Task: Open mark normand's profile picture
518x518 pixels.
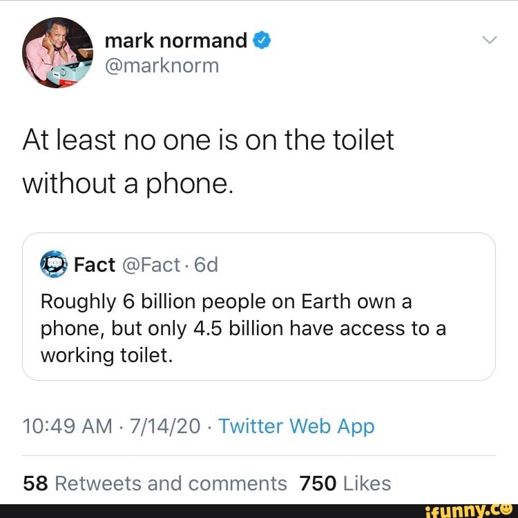Action: tap(57, 53)
